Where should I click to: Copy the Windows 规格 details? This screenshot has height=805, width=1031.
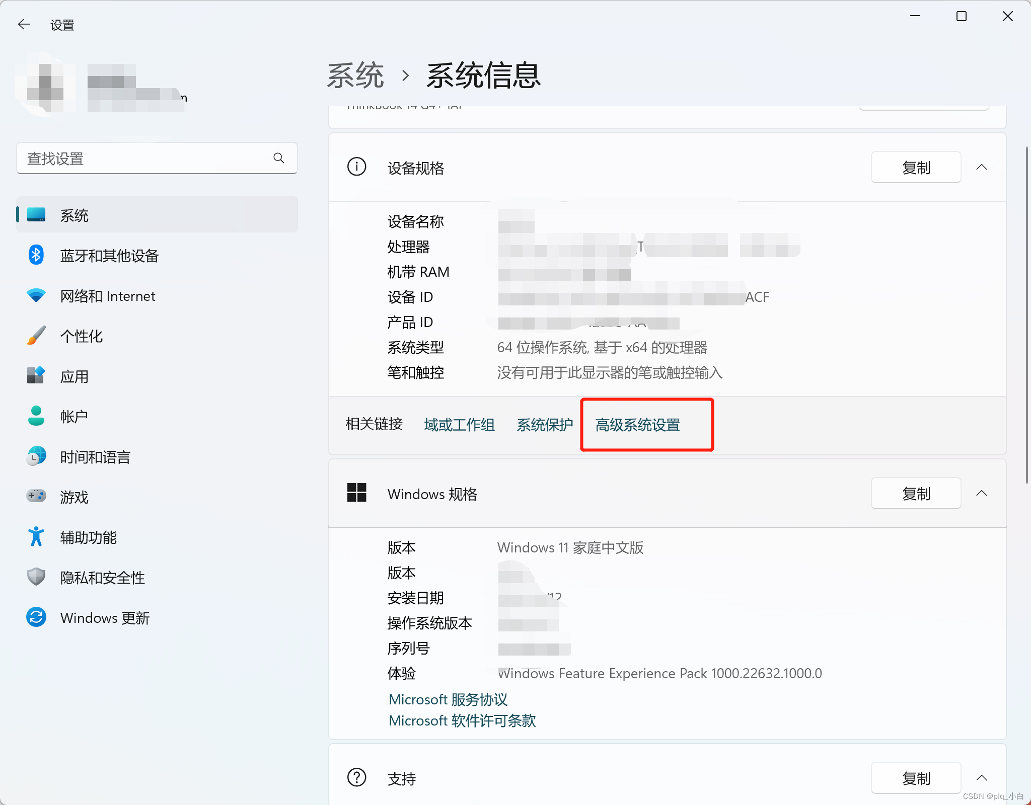coord(916,493)
